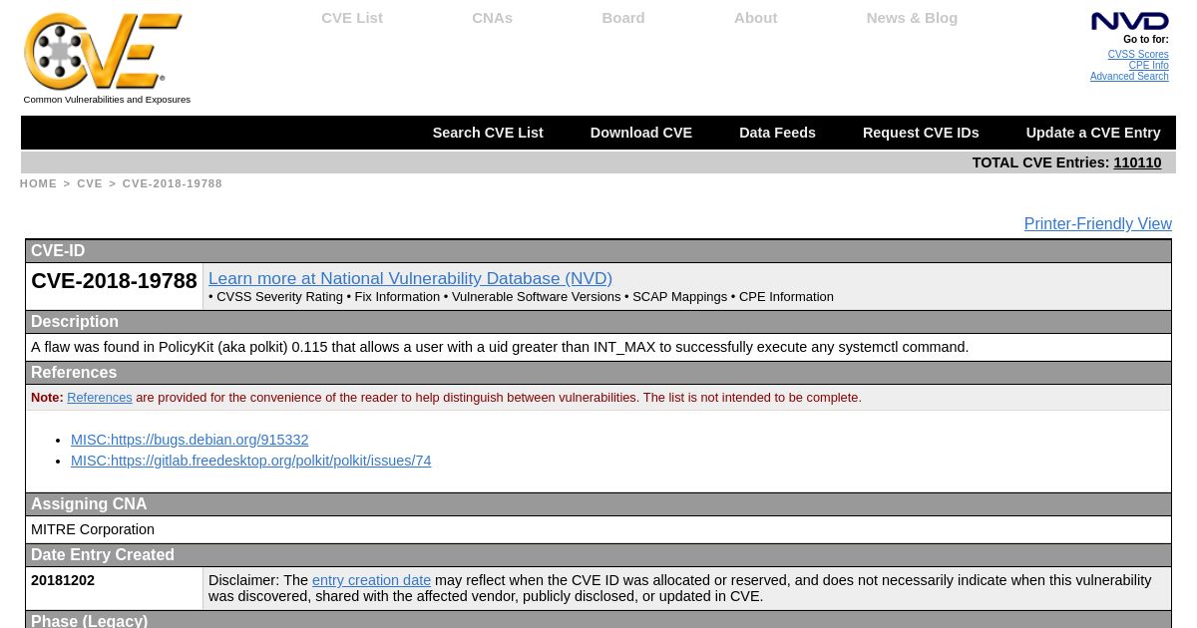The height and width of the screenshot is (628, 1197).
Task: Go to CVSS Scores link
Action: 1137,55
